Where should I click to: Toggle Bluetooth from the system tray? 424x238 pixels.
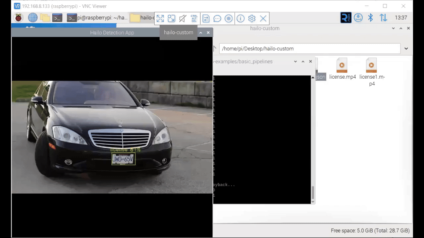click(x=371, y=18)
